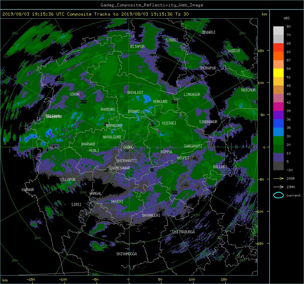Click the 23MN legend text
The width and height of the screenshot is (304, 284).
[290, 187]
